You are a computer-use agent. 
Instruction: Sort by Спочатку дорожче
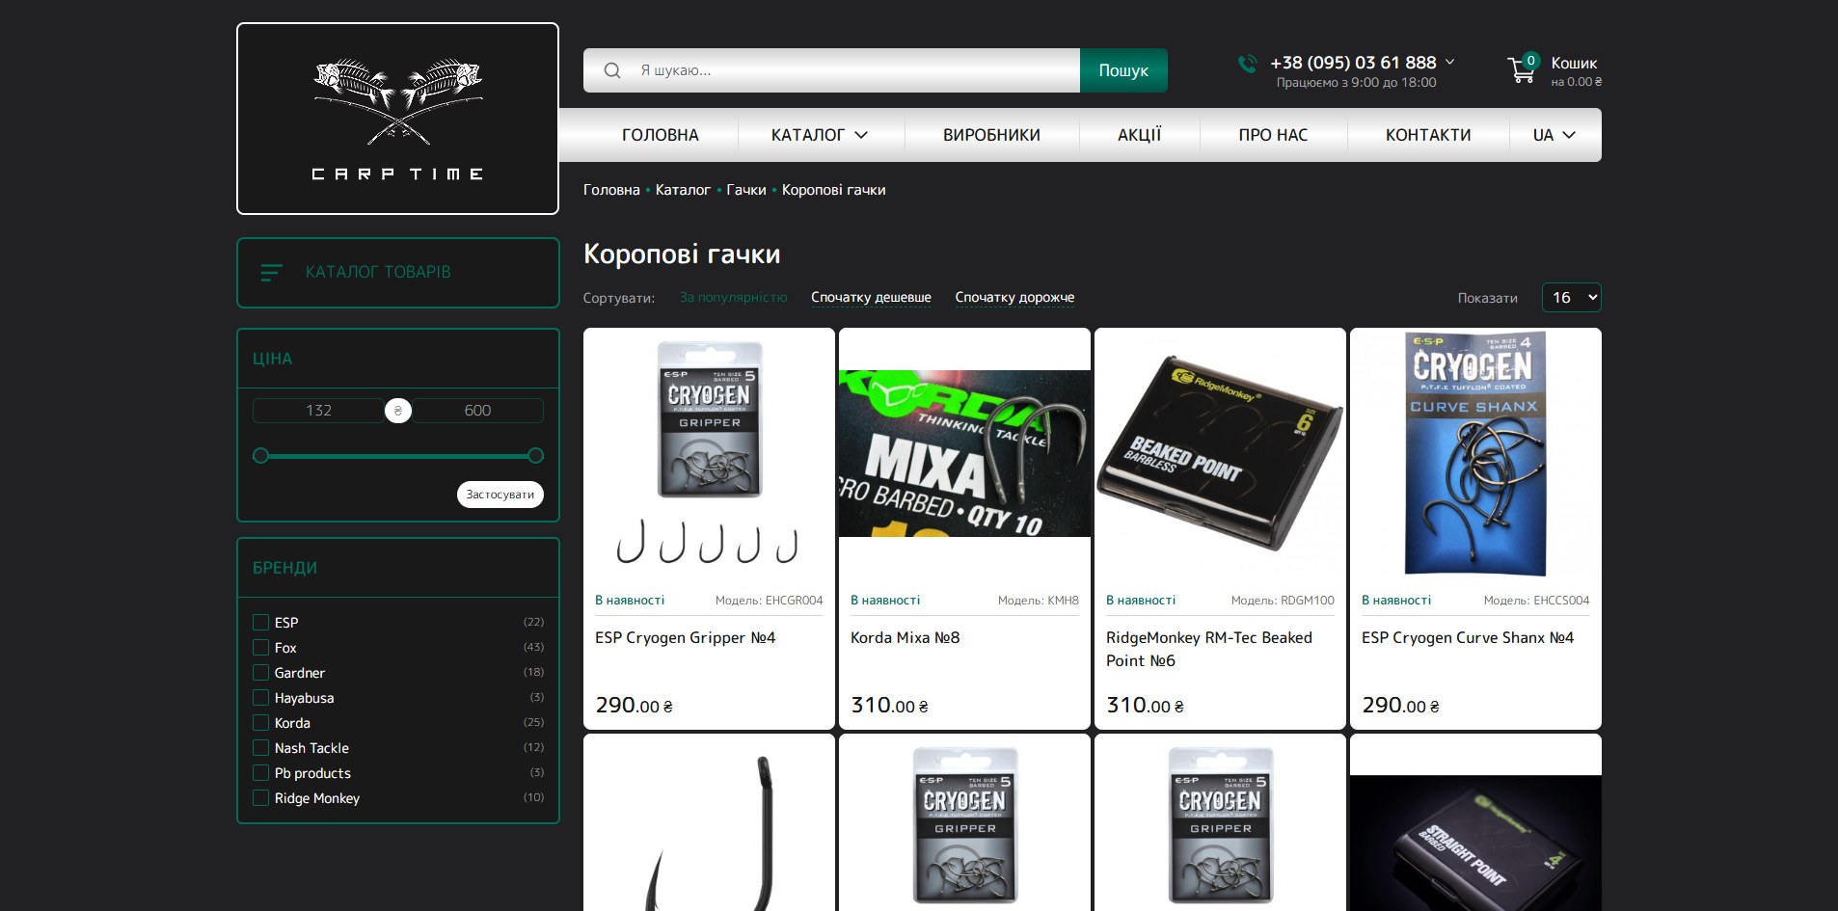[1014, 298]
